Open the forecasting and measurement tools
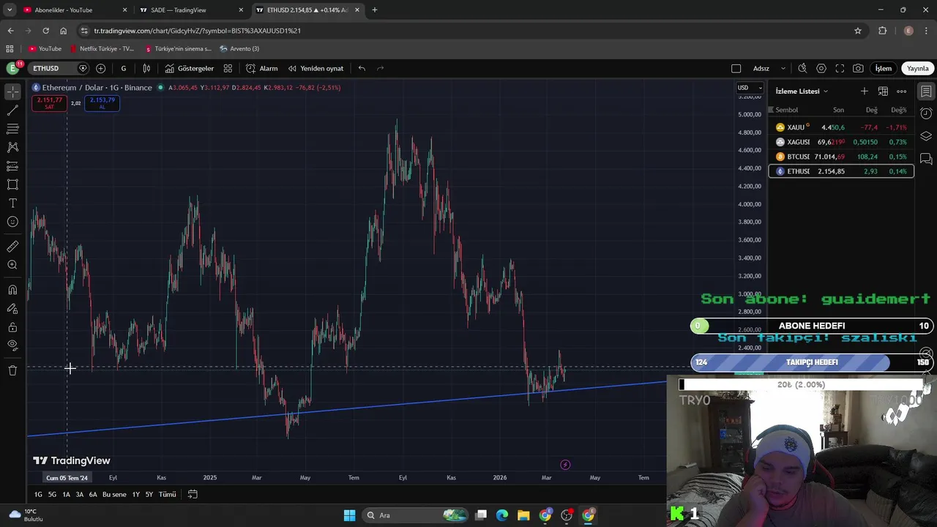 12,166
